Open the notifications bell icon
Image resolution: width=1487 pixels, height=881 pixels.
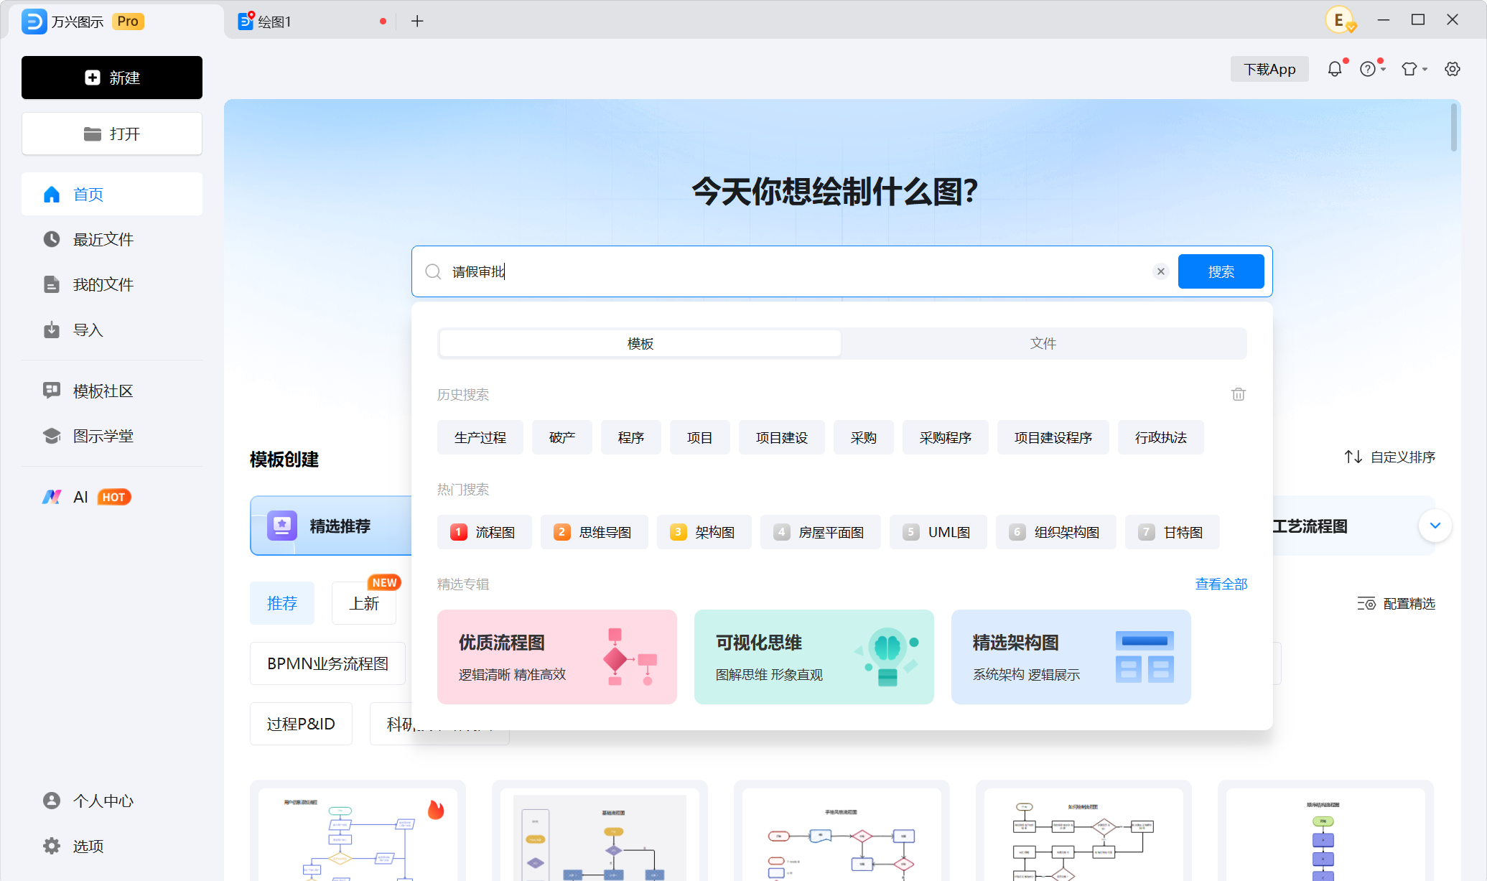click(1334, 69)
